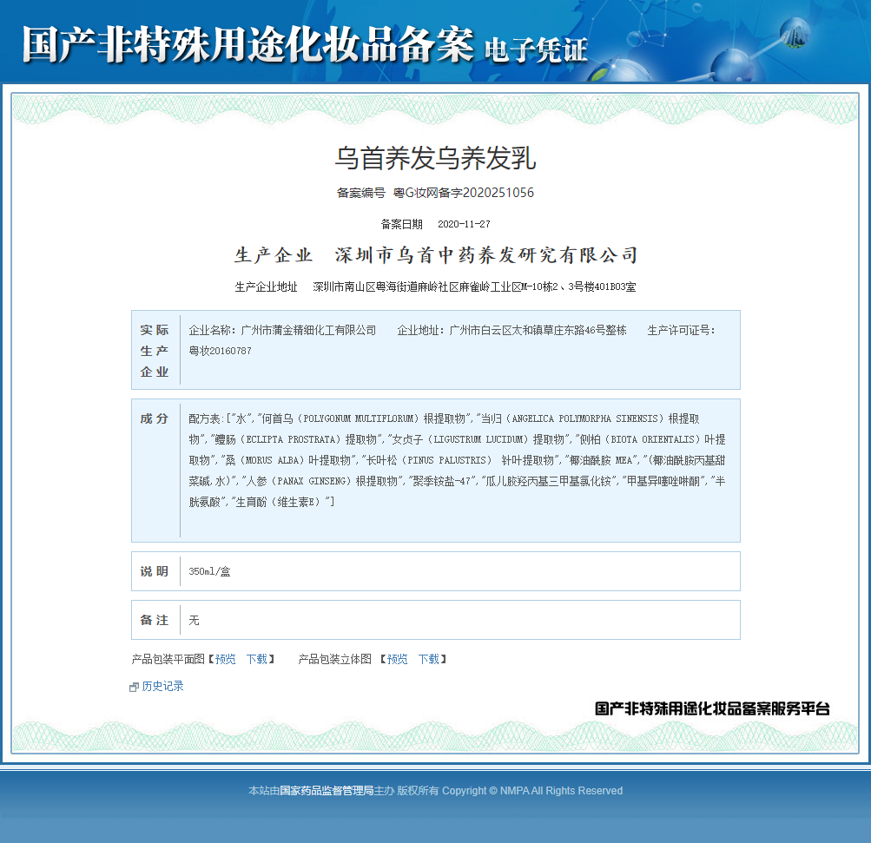Select the product title 乌首养发乌养发乳

coord(435,158)
